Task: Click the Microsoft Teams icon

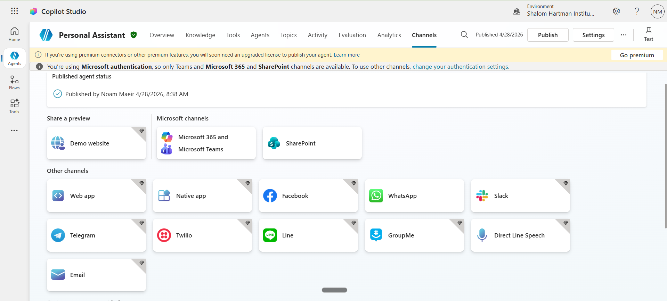Action: coord(166,149)
